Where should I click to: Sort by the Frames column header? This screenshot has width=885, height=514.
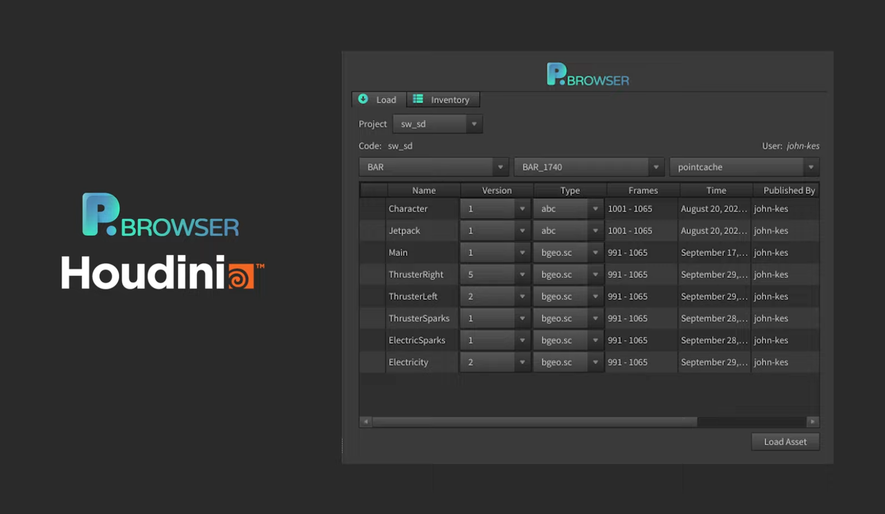[643, 190]
